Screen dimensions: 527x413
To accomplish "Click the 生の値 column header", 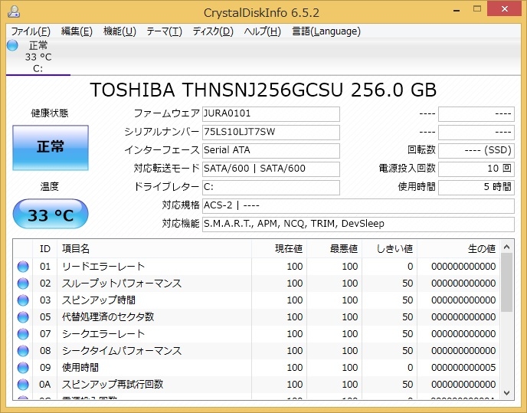I will 458,249.
